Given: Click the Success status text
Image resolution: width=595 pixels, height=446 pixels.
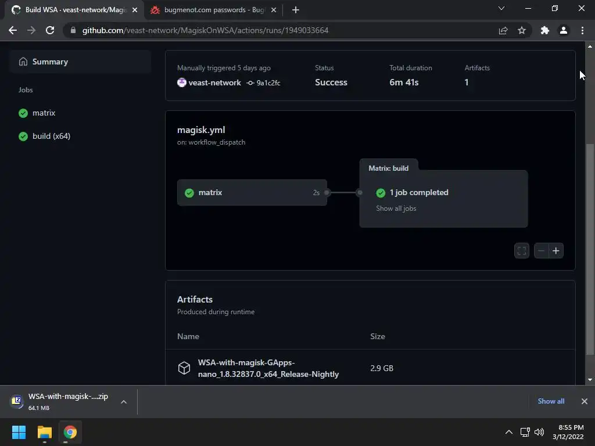Looking at the screenshot, I should click(x=331, y=82).
